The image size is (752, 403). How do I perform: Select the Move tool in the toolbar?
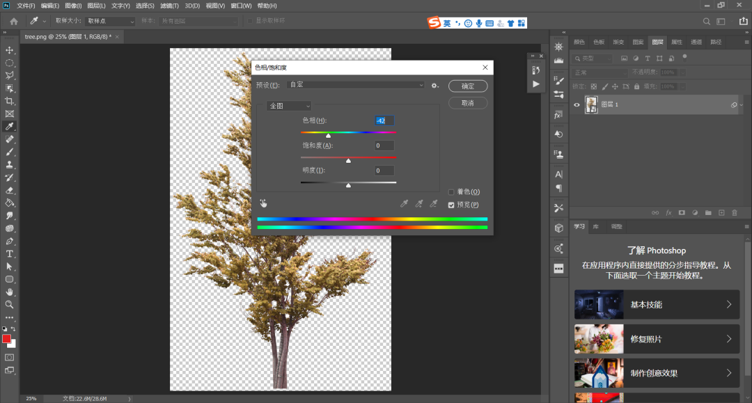click(10, 51)
